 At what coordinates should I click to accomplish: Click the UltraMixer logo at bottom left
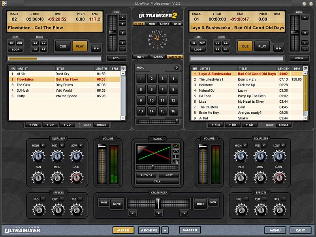(22, 229)
